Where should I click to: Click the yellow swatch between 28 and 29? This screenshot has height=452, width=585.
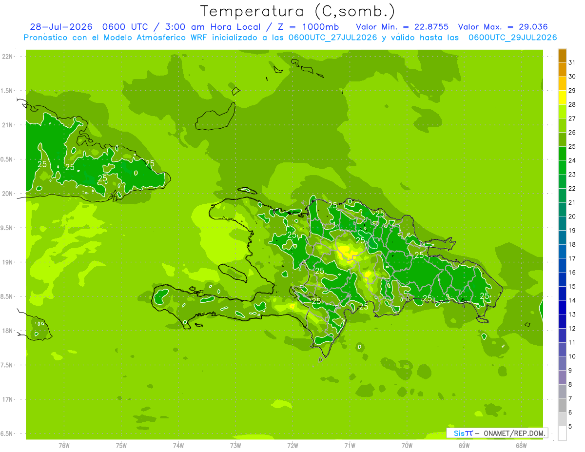562,97
